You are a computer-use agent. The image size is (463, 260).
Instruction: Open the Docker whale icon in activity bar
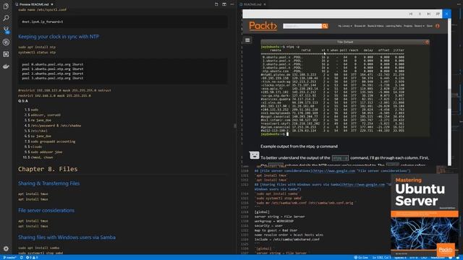coord(6,66)
